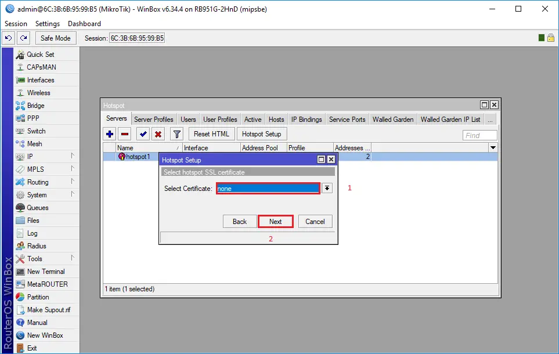Switch to Service Ports tab
The height and width of the screenshot is (354, 559).
coord(347,120)
